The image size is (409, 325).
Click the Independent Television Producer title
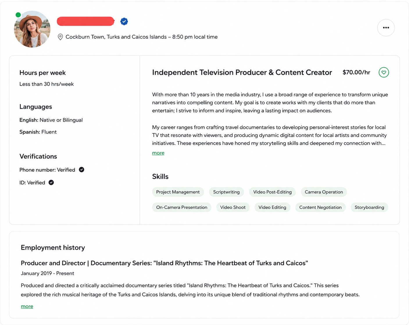click(x=242, y=72)
